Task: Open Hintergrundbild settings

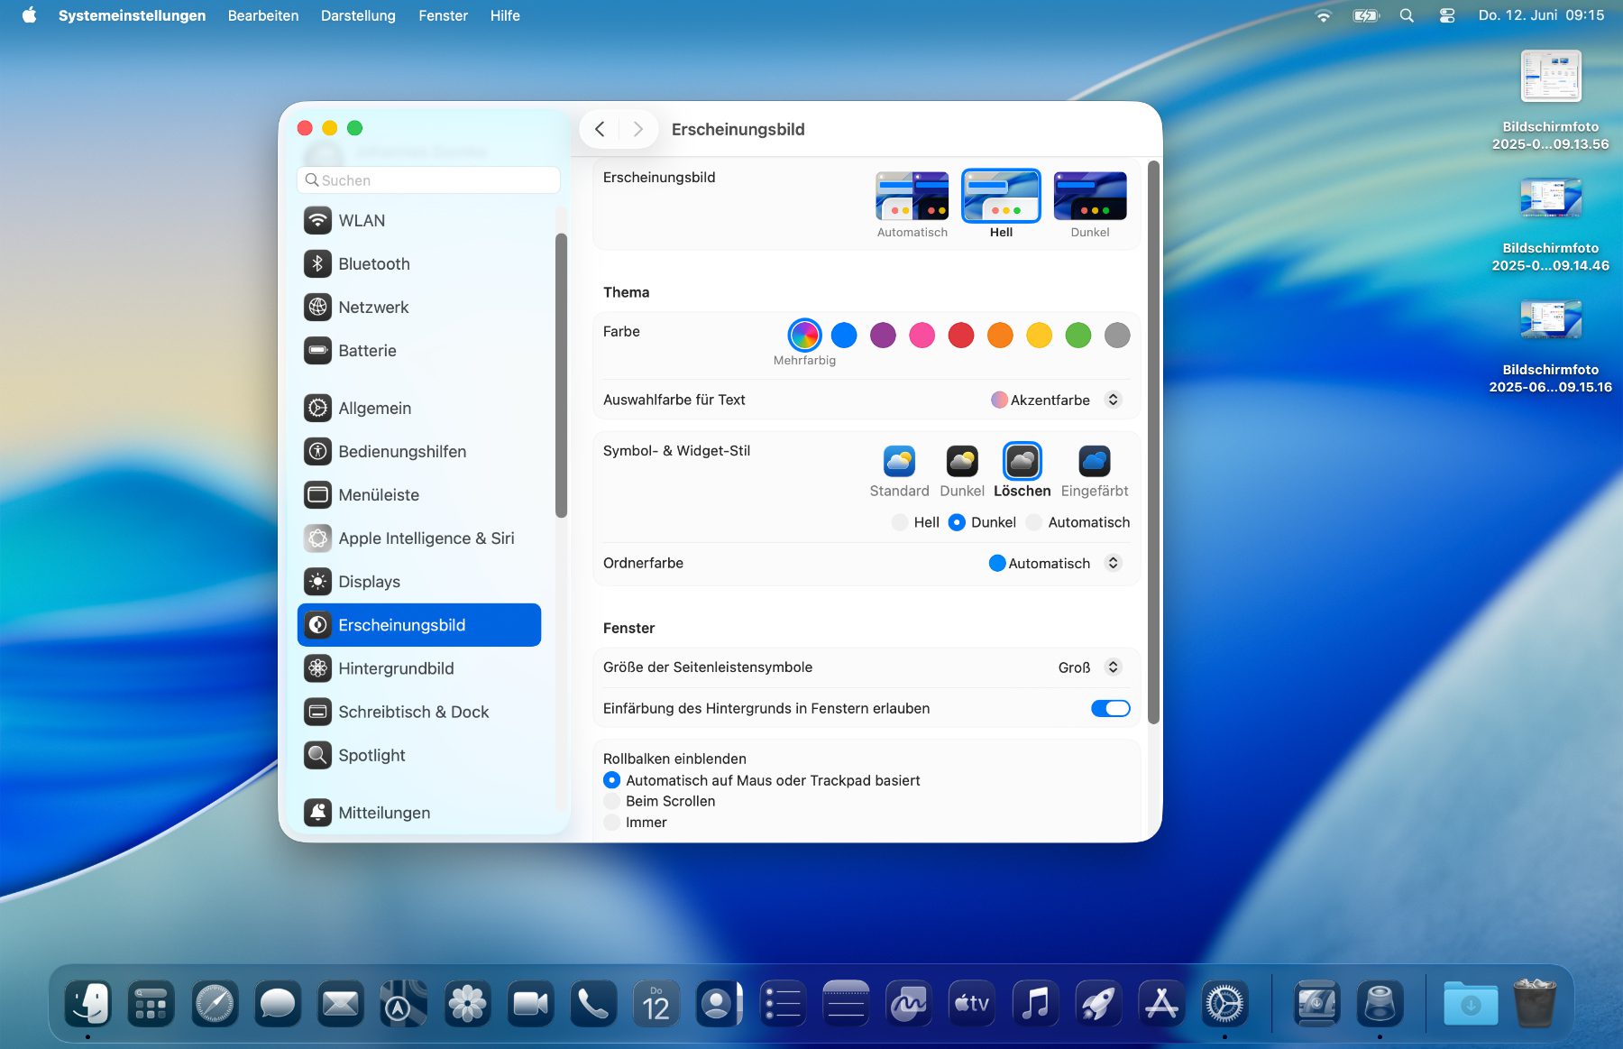Action: (396, 668)
